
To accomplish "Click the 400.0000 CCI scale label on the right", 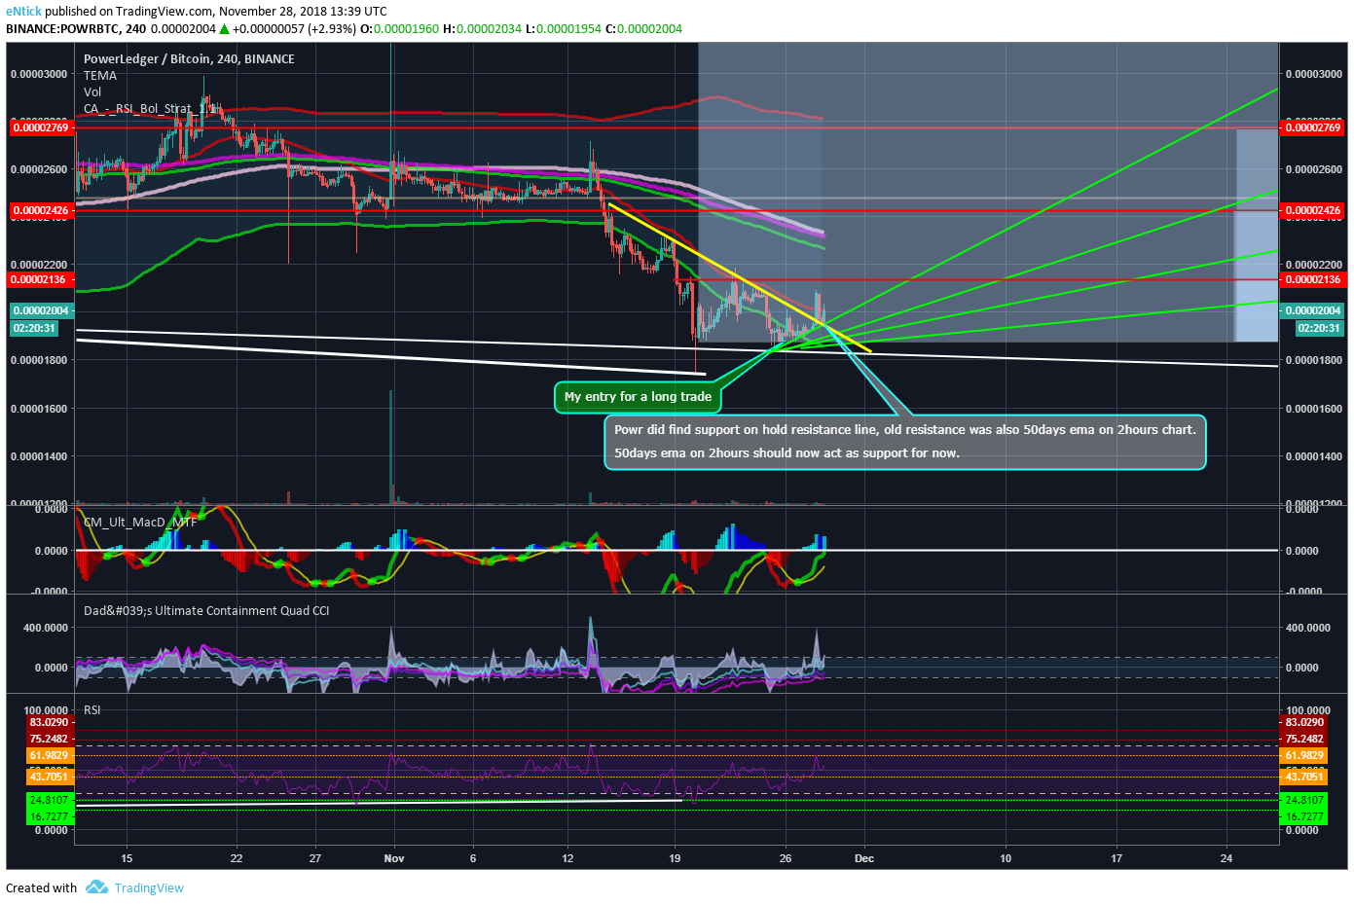I will tap(1308, 628).
